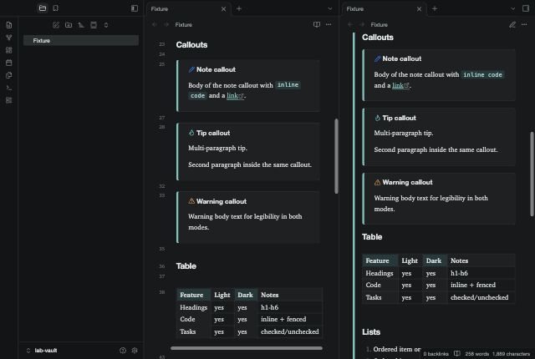Click 256 words in status bar
The width and height of the screenshot is (535, 359).
pyautogui.click(x=477, y=354)
